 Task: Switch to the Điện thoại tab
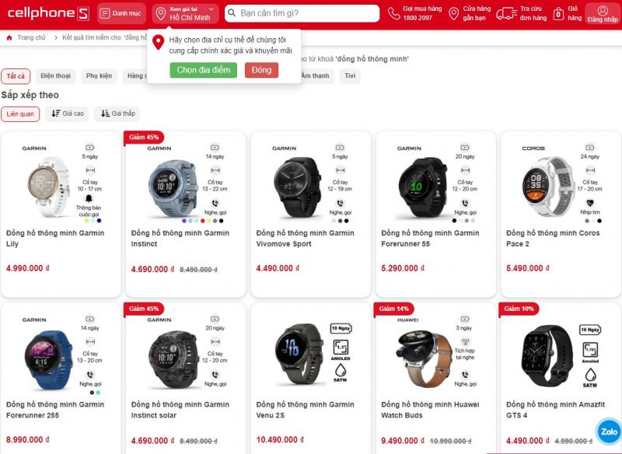55,75
